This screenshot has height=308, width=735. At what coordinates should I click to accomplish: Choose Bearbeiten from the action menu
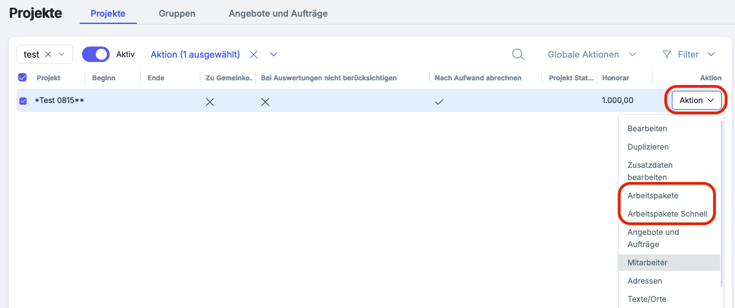[647, 129]
